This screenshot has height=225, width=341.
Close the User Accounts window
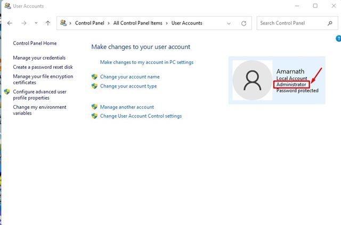click(334, 6)
